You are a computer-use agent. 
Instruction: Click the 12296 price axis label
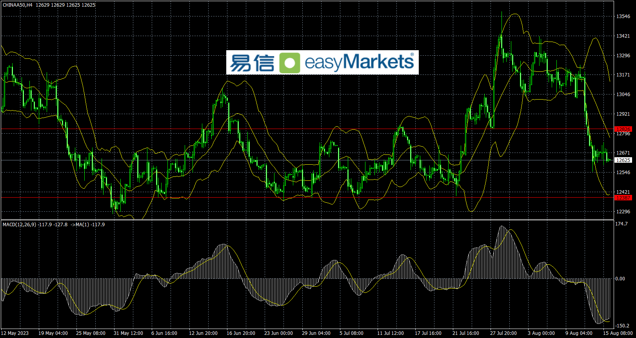[x=623, y=212]
